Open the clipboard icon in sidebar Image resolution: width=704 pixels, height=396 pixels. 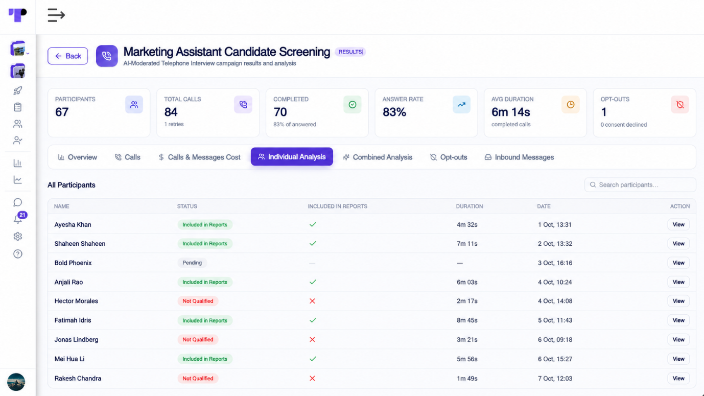pos(18,107)
